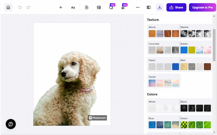Redo the last undone edit
This screenshot has height=135, width=217.
pos(28,7)
